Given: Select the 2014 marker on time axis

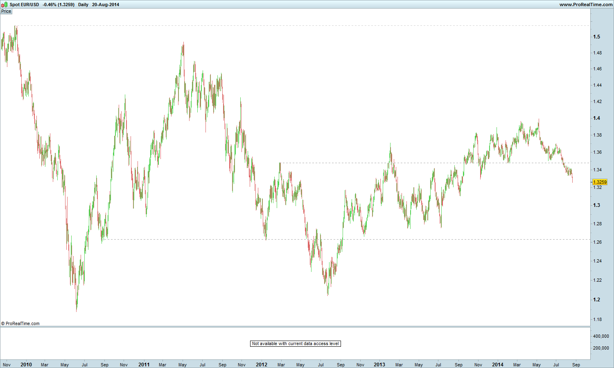Looking at the screenshot, I should 498,364.
